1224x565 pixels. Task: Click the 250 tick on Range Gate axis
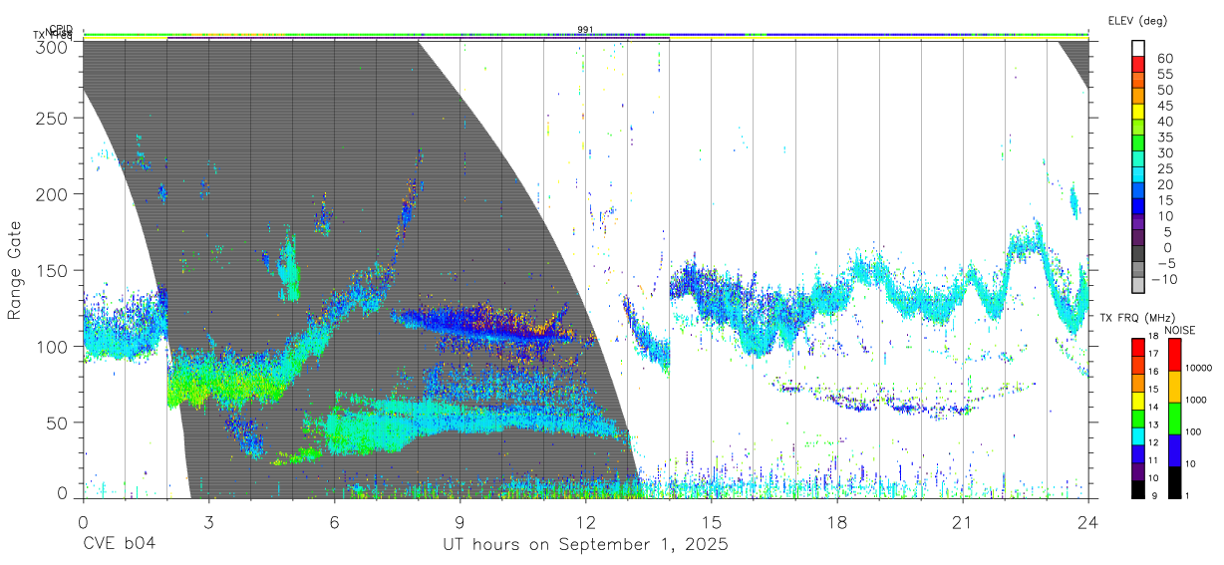click(x=52, y=118)
